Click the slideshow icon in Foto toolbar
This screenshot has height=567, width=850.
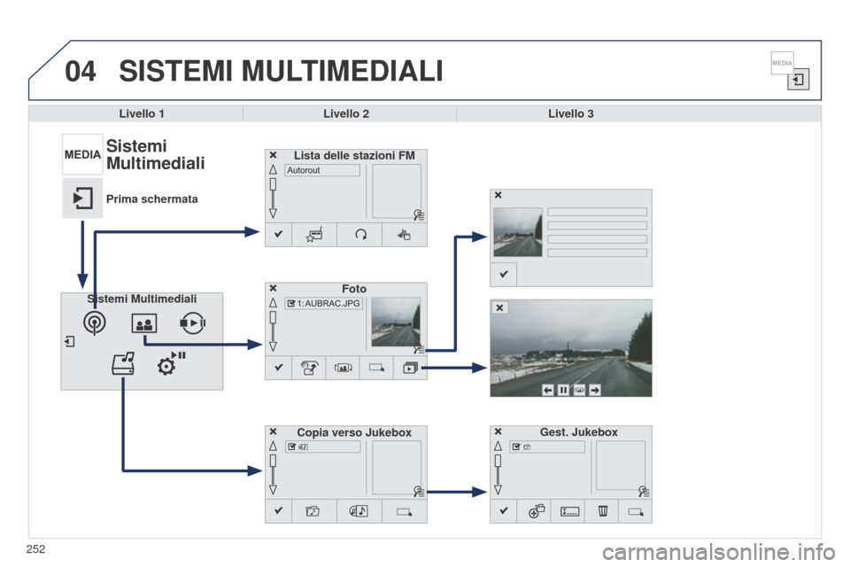click(x=410, y=368)
